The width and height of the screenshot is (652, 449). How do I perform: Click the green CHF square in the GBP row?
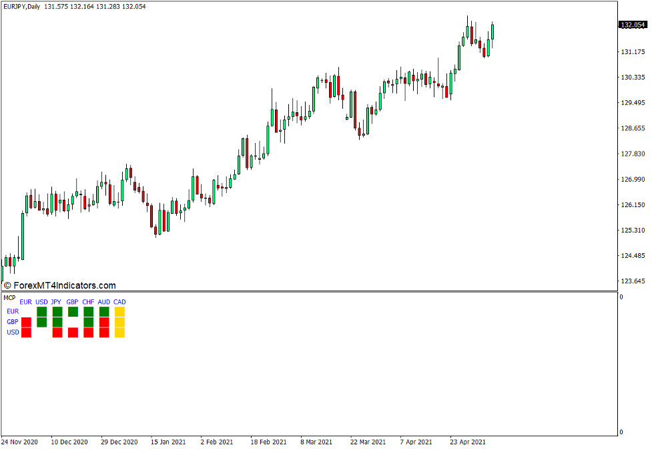pyautogui.click(x=88, y=321)
